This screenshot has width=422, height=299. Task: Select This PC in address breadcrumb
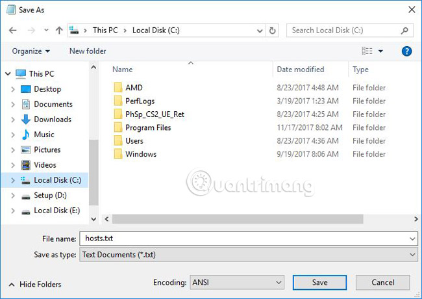coord(105,30)
